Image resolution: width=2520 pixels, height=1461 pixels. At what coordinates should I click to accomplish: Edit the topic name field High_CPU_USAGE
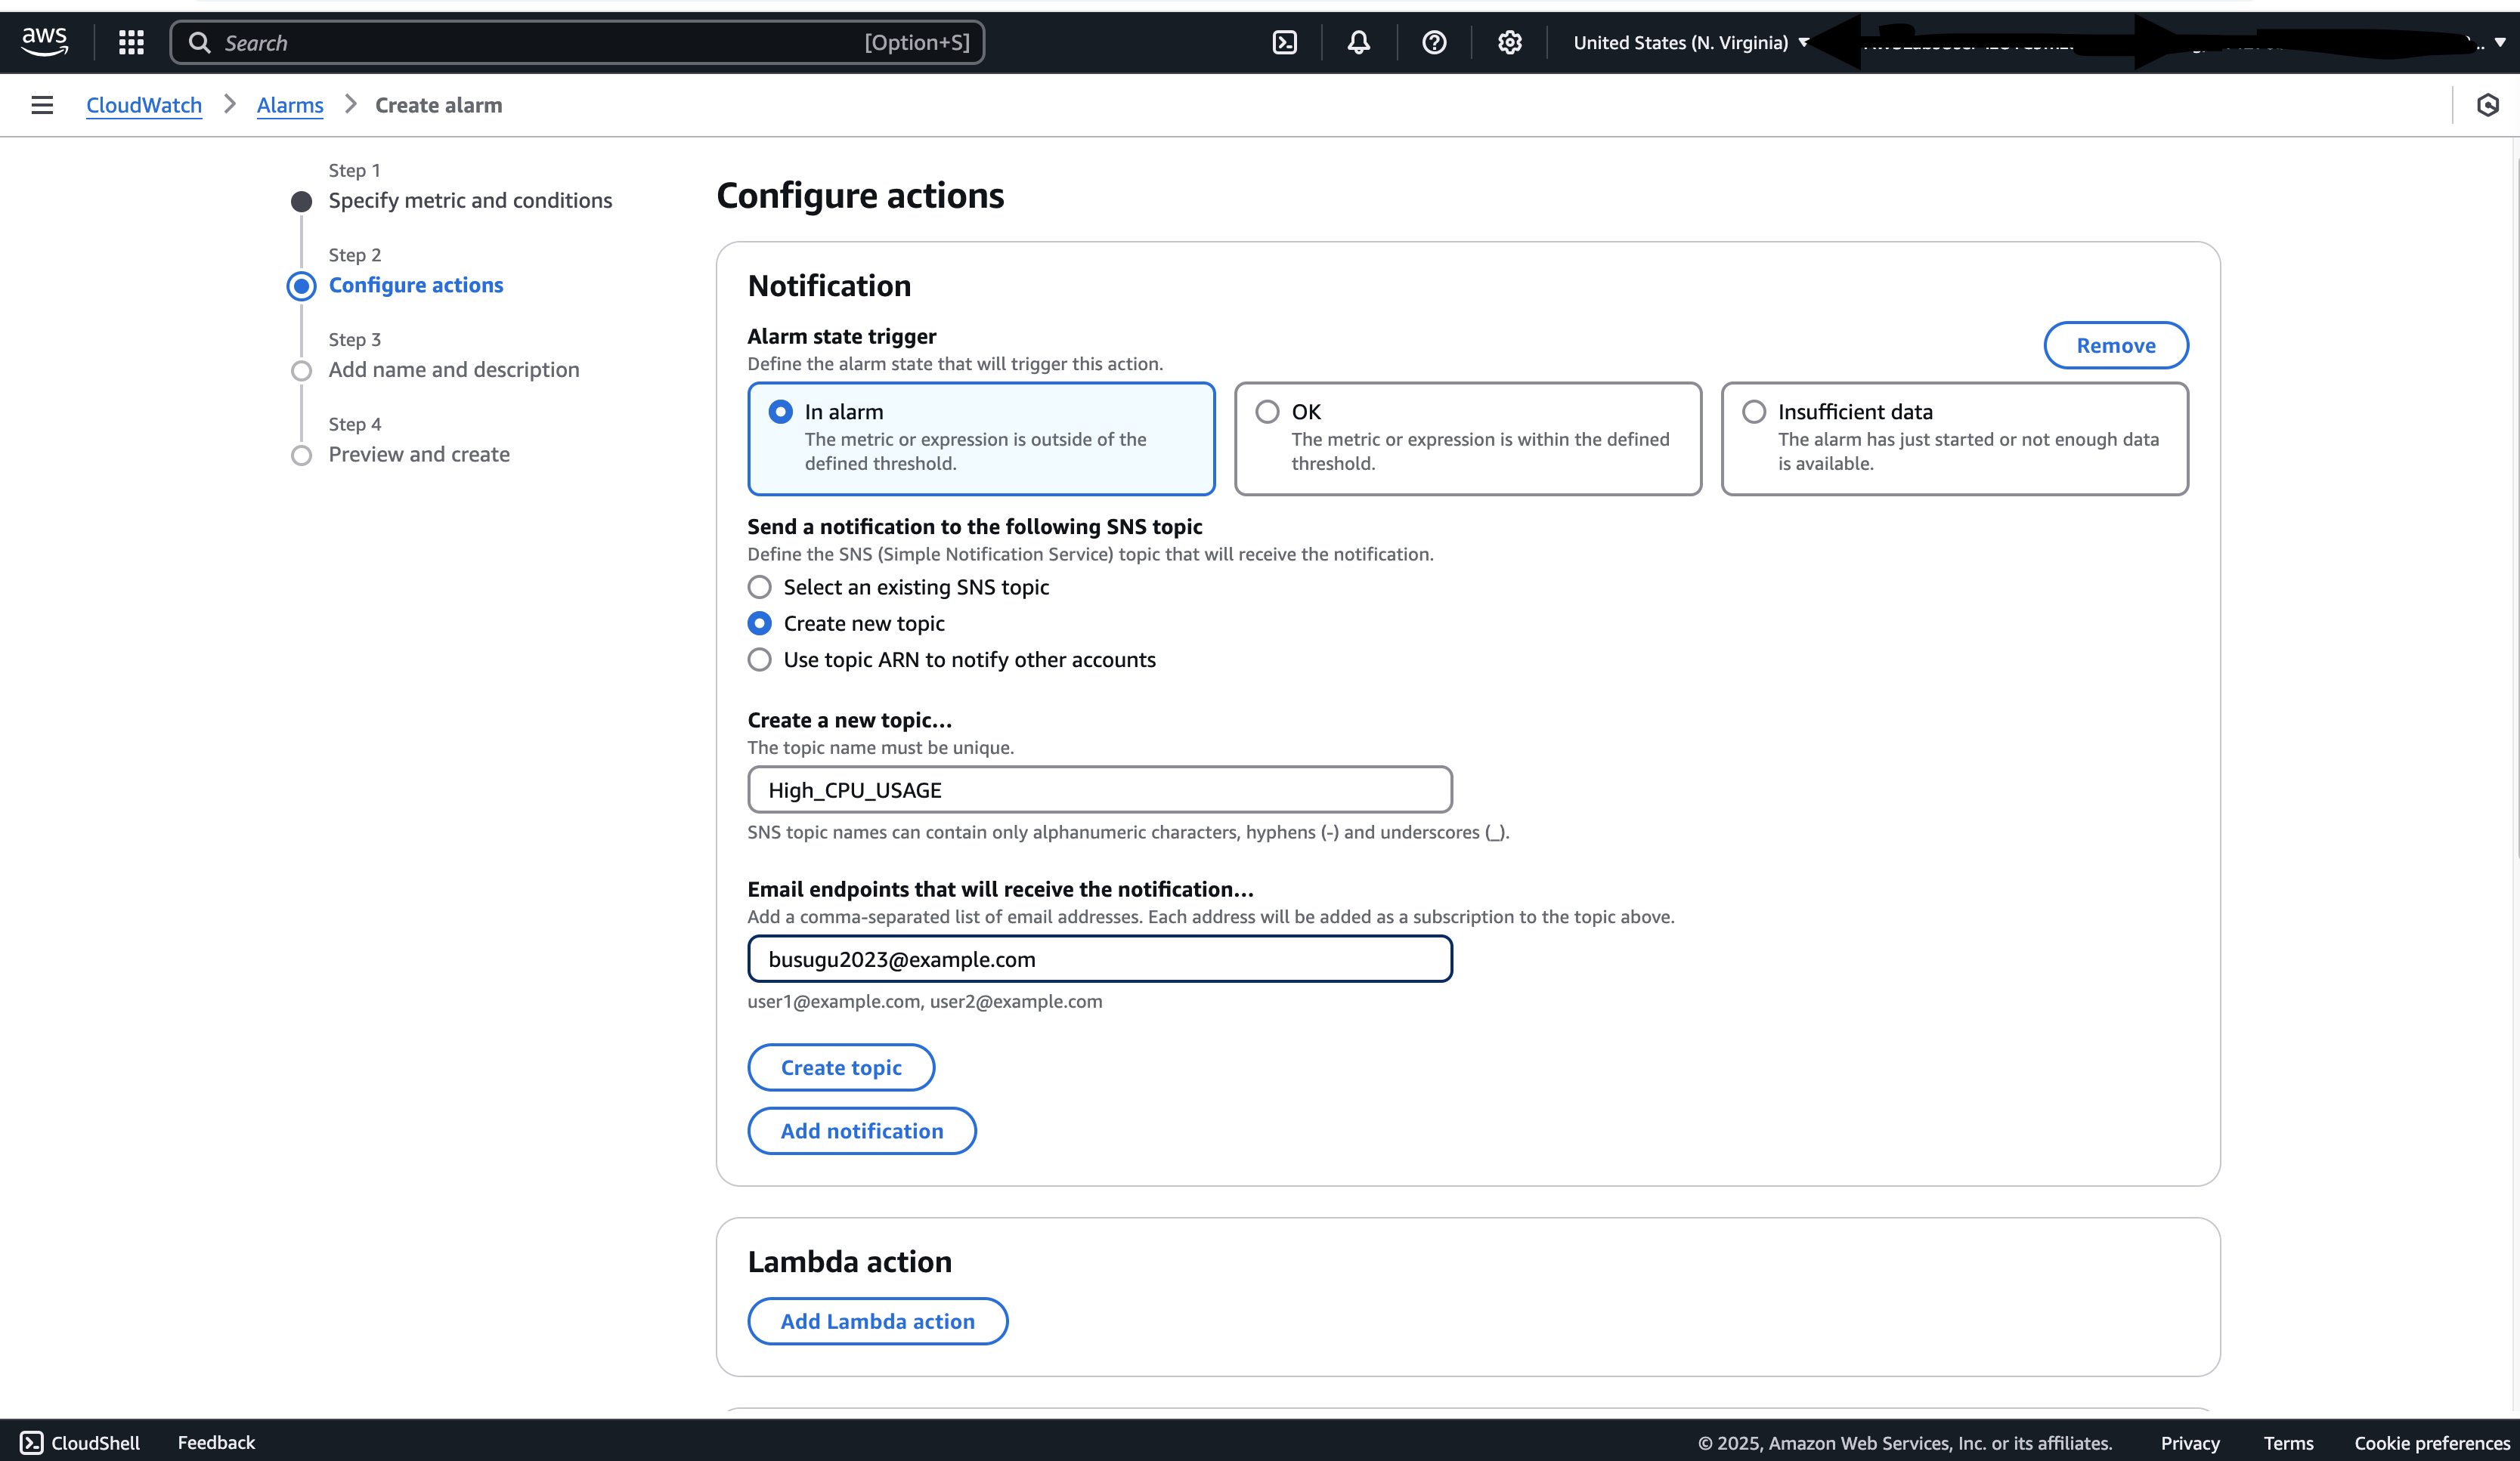1100,789
